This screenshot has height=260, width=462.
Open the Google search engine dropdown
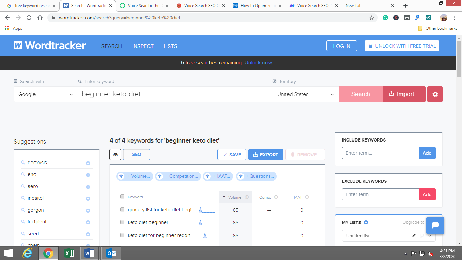pyautogui.click(x=46, y=94)
